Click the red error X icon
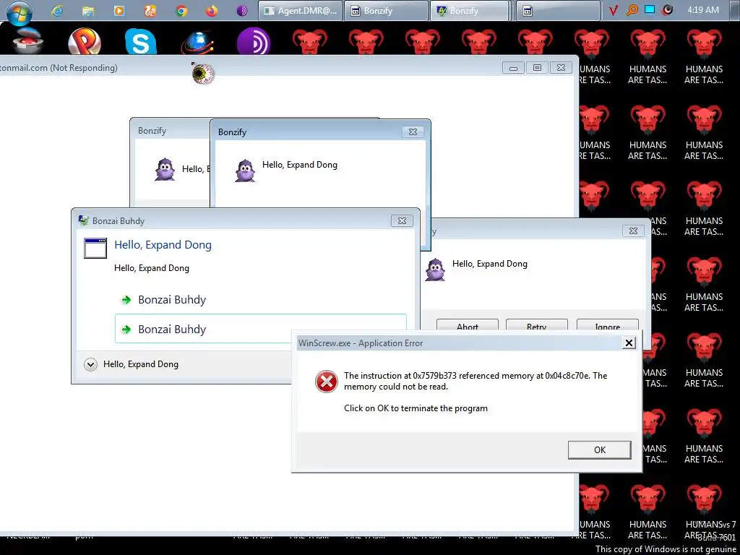This screenshot has height=555, width=740. click(x=327, y=382)
